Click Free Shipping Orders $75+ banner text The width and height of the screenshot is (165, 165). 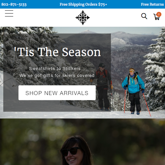coord(83,4)
